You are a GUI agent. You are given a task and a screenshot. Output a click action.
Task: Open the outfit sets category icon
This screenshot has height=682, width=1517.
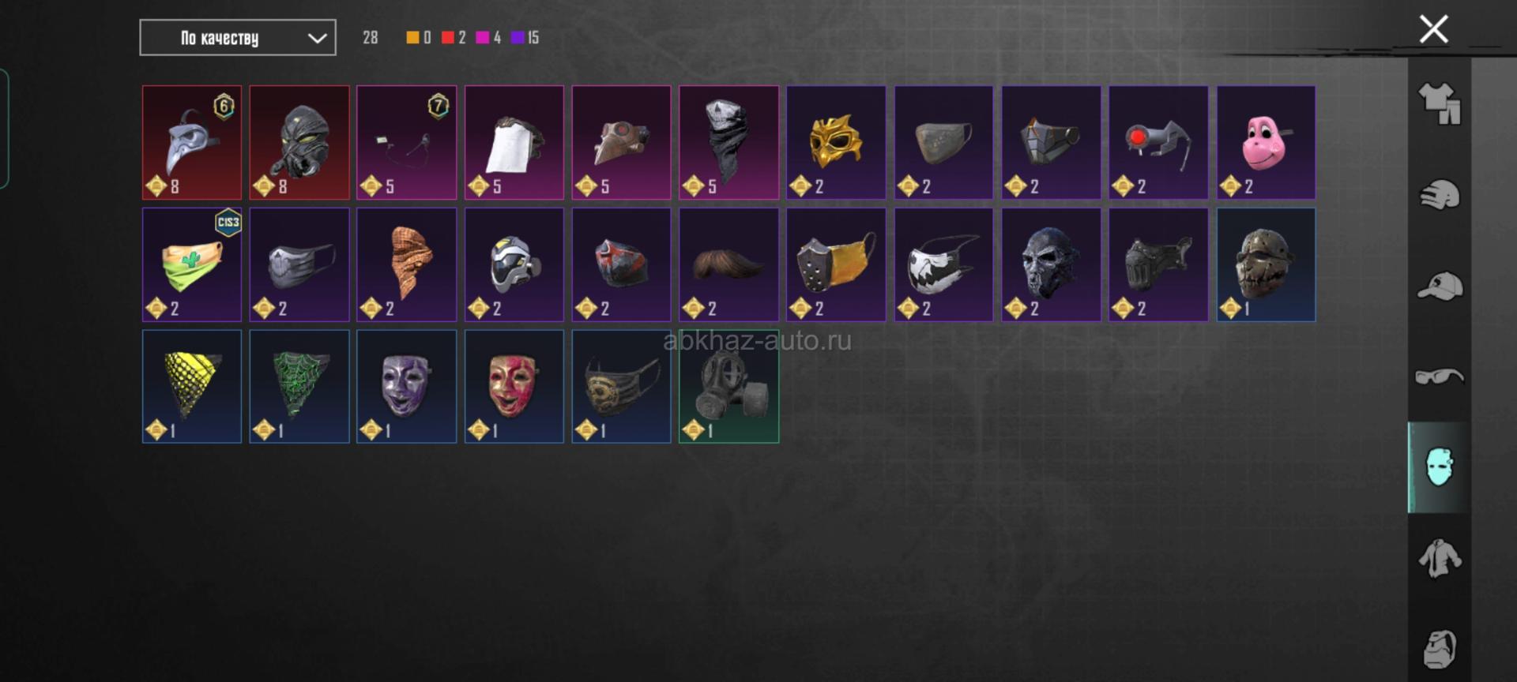(1440, 104)
